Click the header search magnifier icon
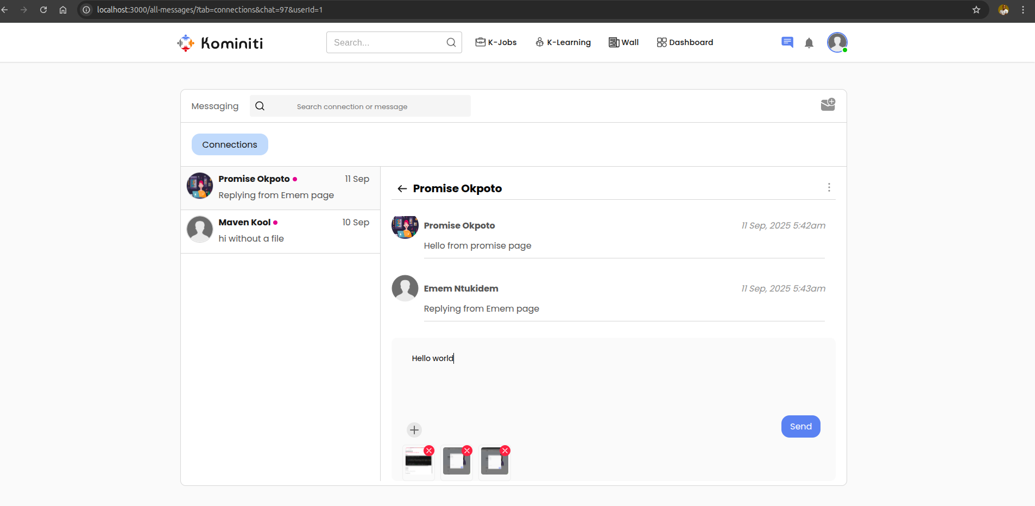 (451, 42)
